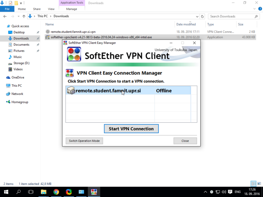This screenshot has height=197, width=263.
Task: Click the VPN Client Easy Connection Manager icon
Action: [70, 73]
